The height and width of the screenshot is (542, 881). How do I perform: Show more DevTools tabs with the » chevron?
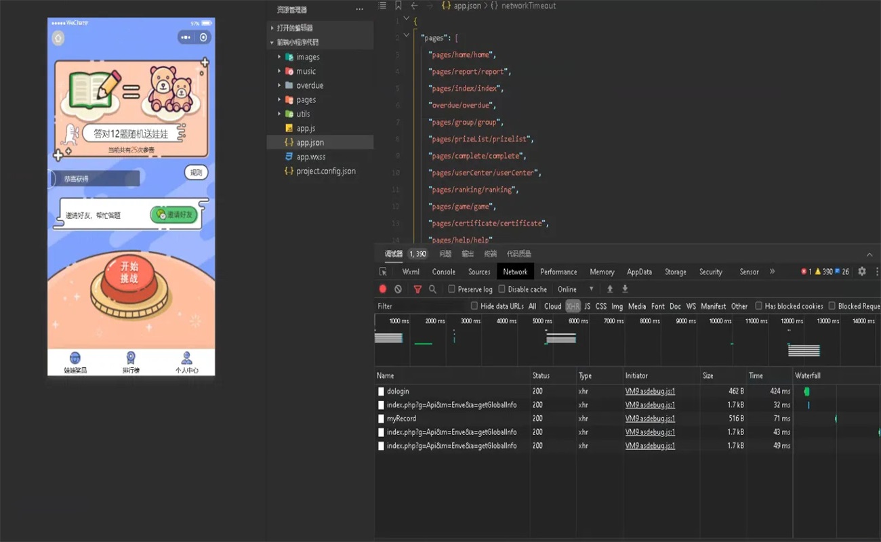coord(772,272)
